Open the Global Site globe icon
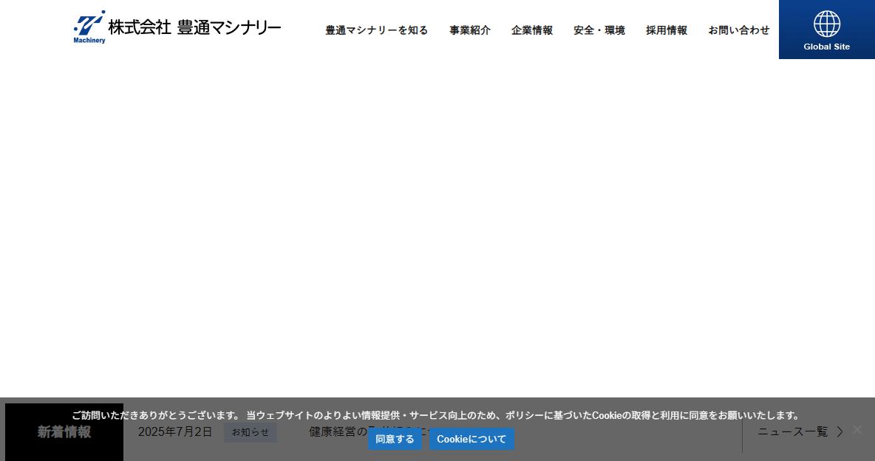 click(826, 24)
